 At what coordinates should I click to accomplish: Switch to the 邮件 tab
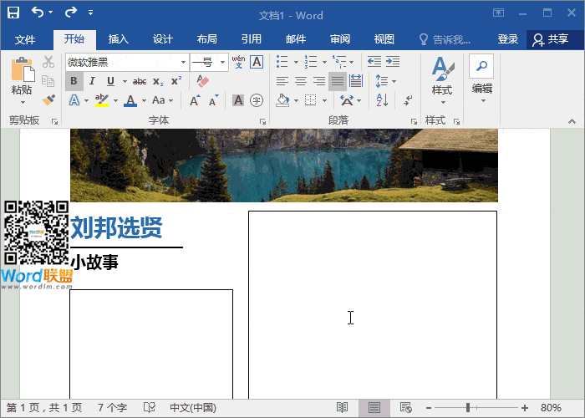point(296,39)
